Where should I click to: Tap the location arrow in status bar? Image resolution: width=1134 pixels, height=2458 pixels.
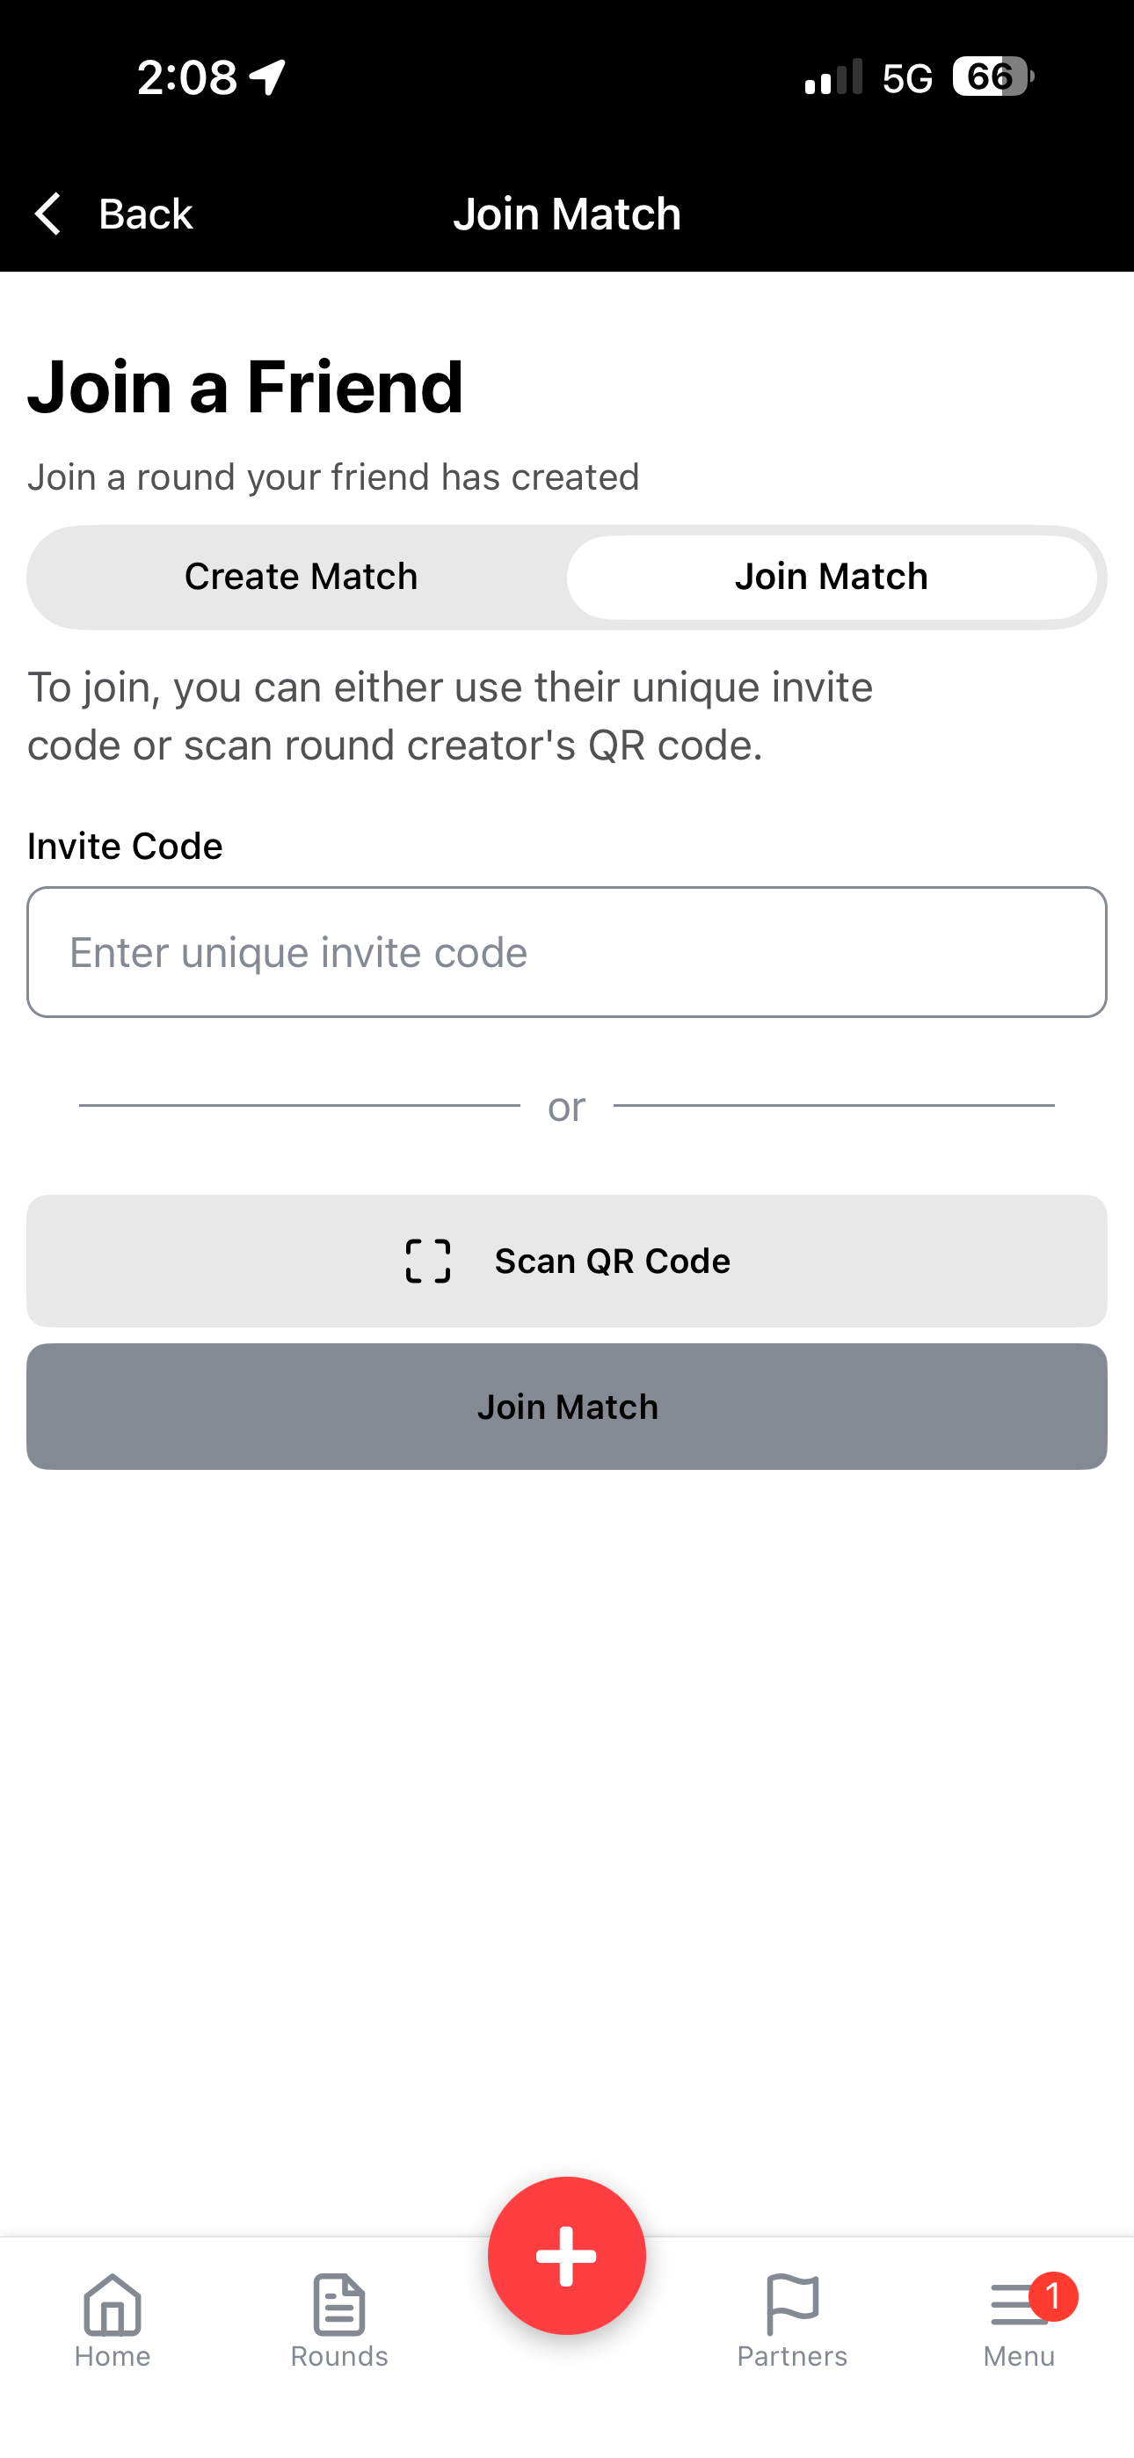[267, 76]
